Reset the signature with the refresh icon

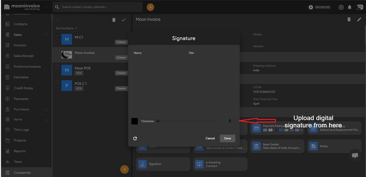coord(135,138)
